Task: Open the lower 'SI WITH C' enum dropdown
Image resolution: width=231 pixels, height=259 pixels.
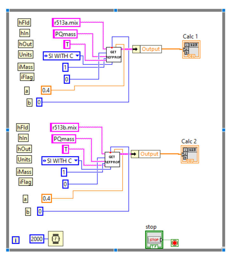Action: click(x=76, y=160)
